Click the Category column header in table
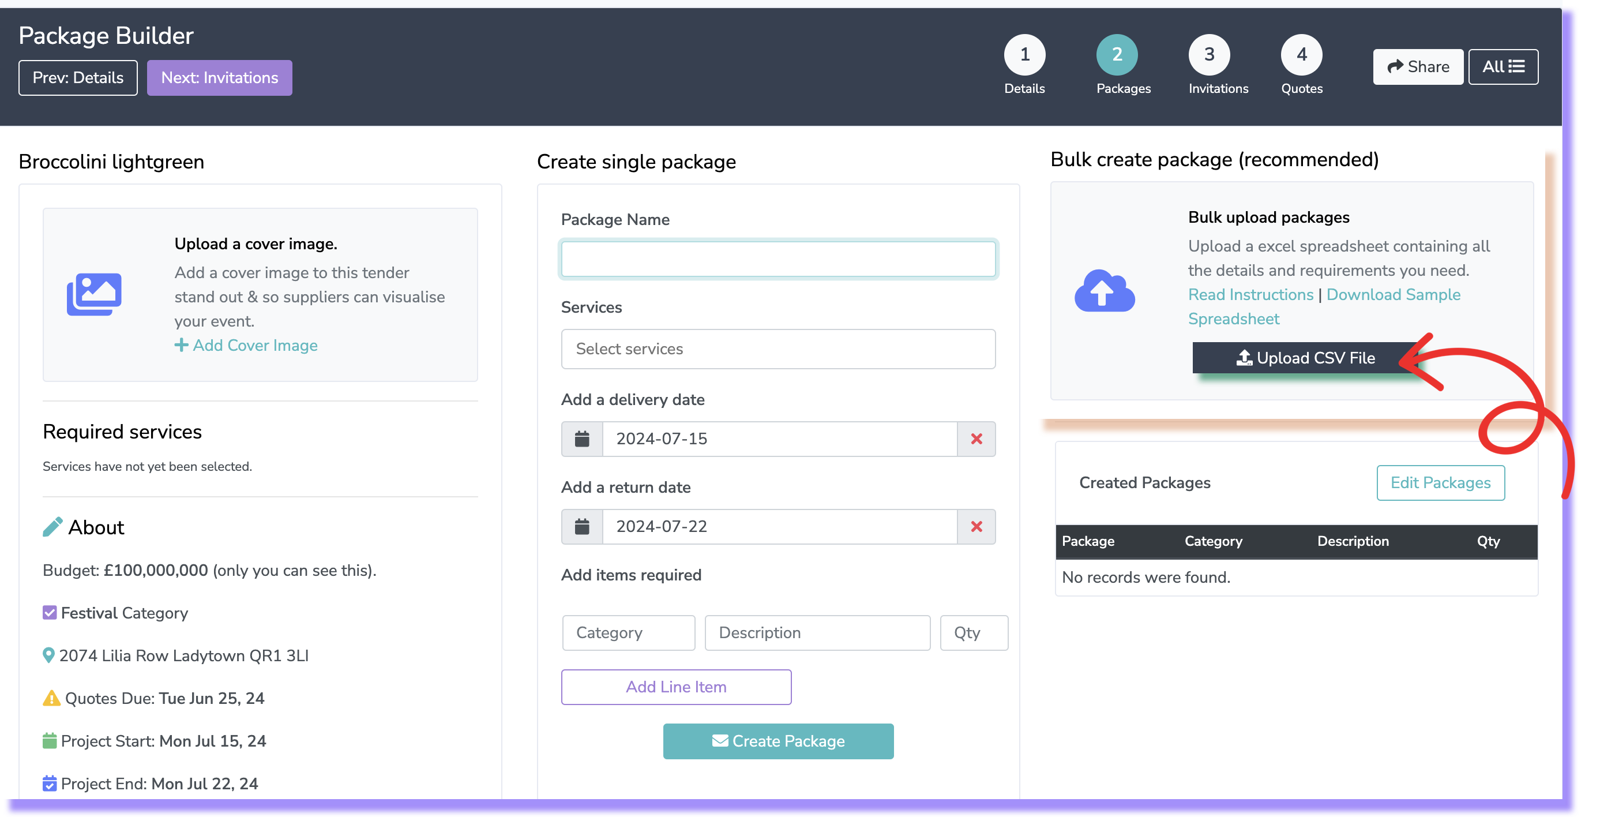The height and width of the screenshot is (817, 1615). pyautogui.click(x=1213, y=542)
